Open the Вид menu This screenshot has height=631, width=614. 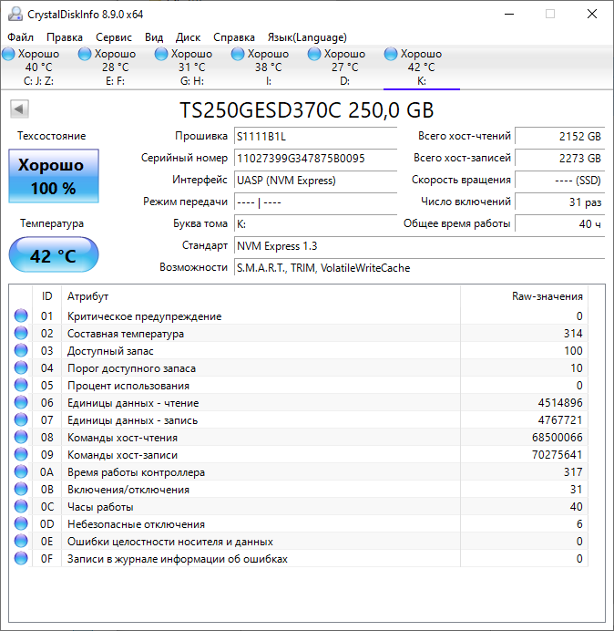coord(154,37)
